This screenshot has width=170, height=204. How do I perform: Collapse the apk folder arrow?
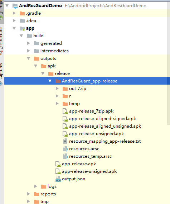35,66
